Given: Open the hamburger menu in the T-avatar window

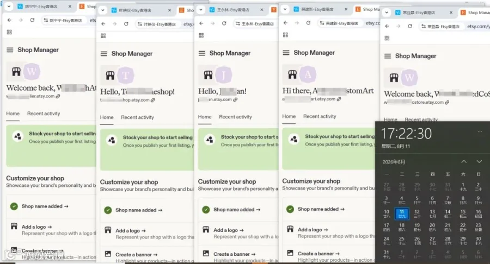Looking at the screenshot, I should [x=104, y=54].
